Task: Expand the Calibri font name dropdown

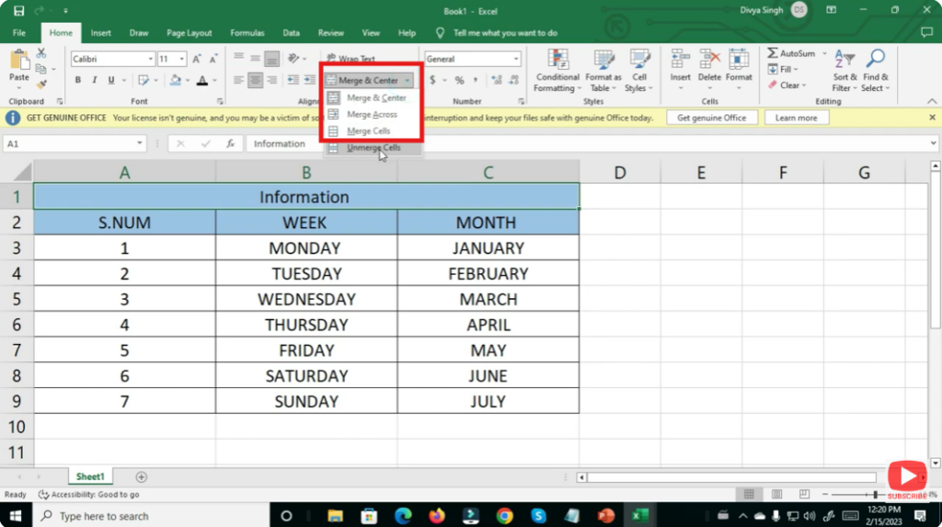Action: tap(150, 59)
